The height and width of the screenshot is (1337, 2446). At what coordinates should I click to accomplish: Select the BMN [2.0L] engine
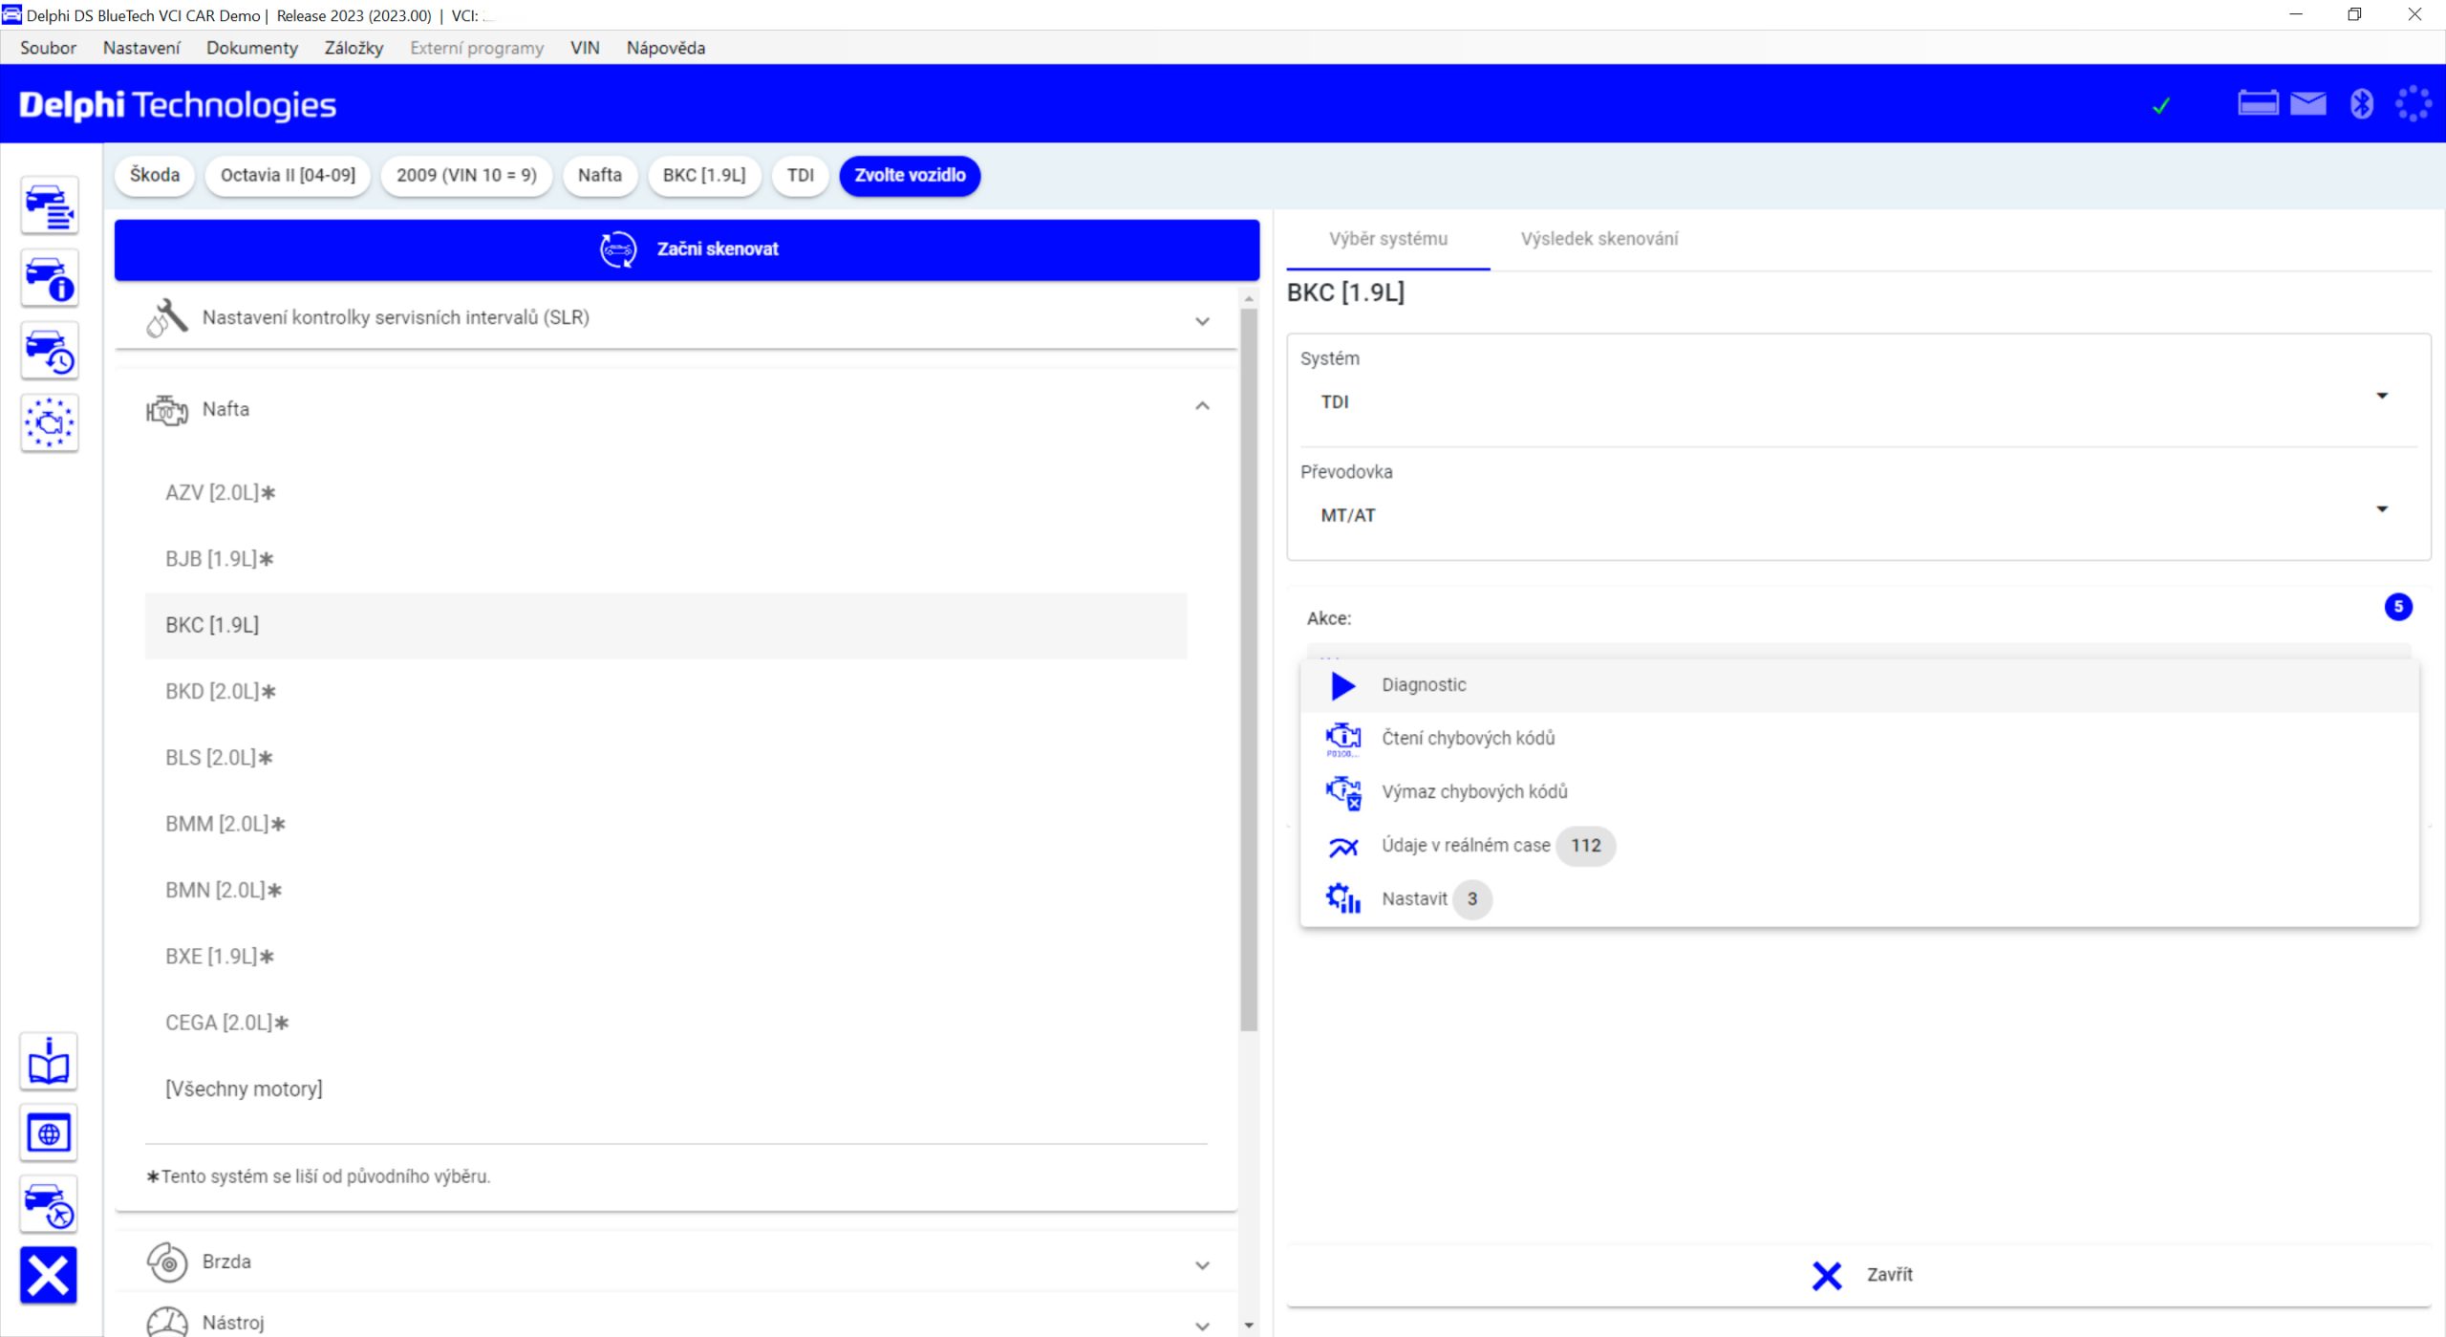click(666, 891)
